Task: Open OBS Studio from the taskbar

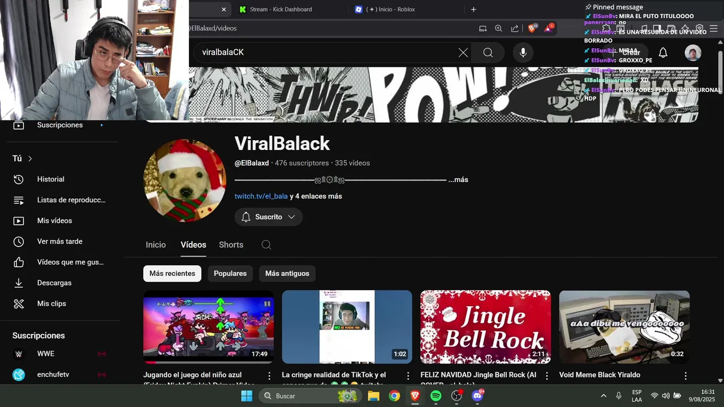Action: (x=457, y=396)
